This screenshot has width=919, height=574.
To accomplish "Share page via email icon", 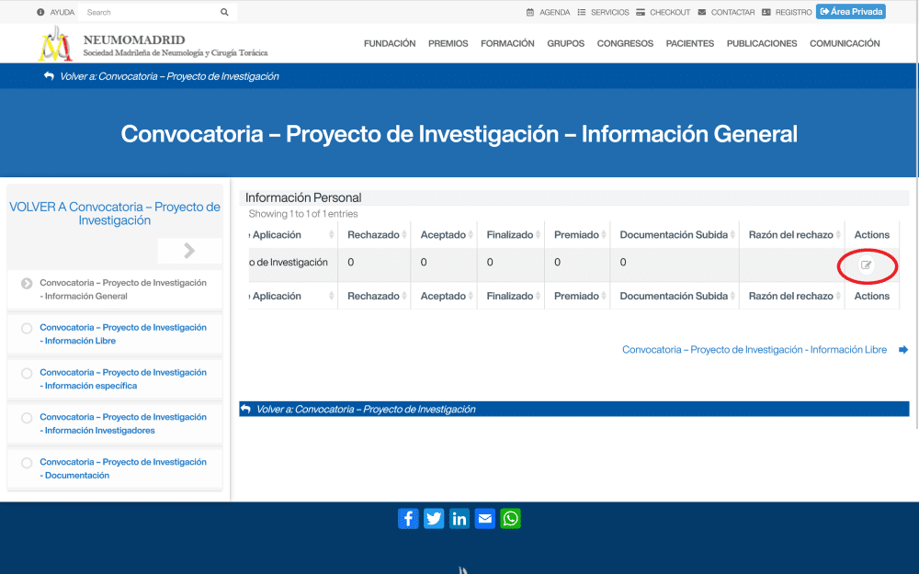I will (x=485, y=518).
